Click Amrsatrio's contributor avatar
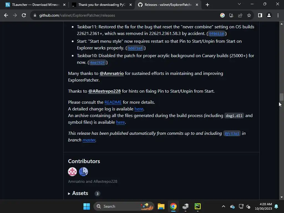Screen dimensions: 284x213 72,171
